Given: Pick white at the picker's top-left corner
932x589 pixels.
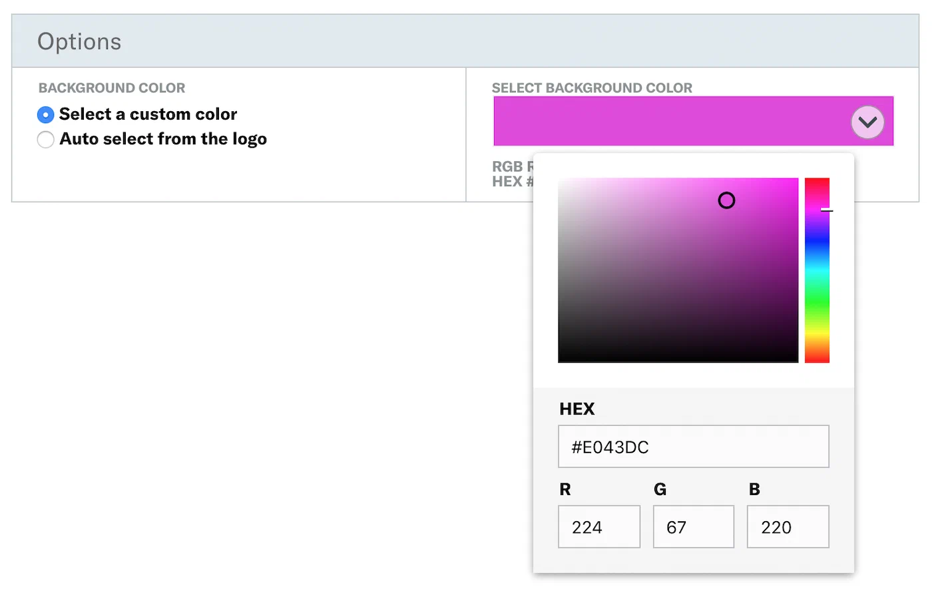Looking at the screenshot, I should (561, 180).
